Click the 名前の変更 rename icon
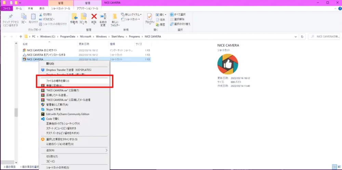The height and width of the screenshot is (170, 342). pos(103,16)
